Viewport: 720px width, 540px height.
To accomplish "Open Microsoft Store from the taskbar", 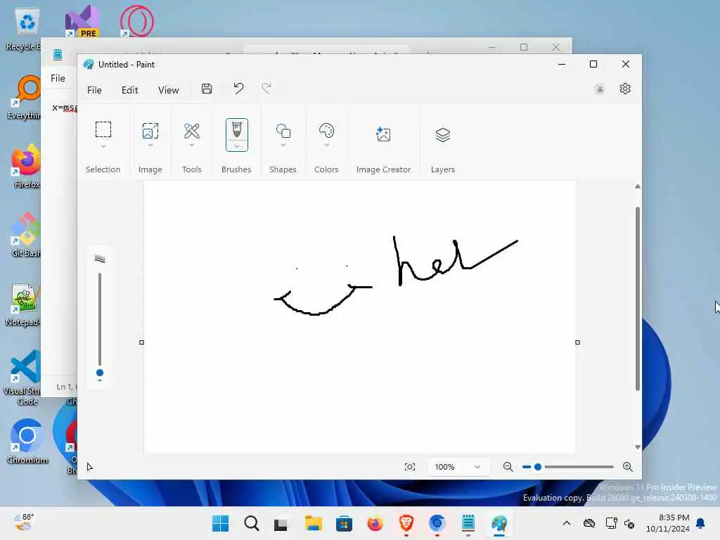I will coord(344,523).
